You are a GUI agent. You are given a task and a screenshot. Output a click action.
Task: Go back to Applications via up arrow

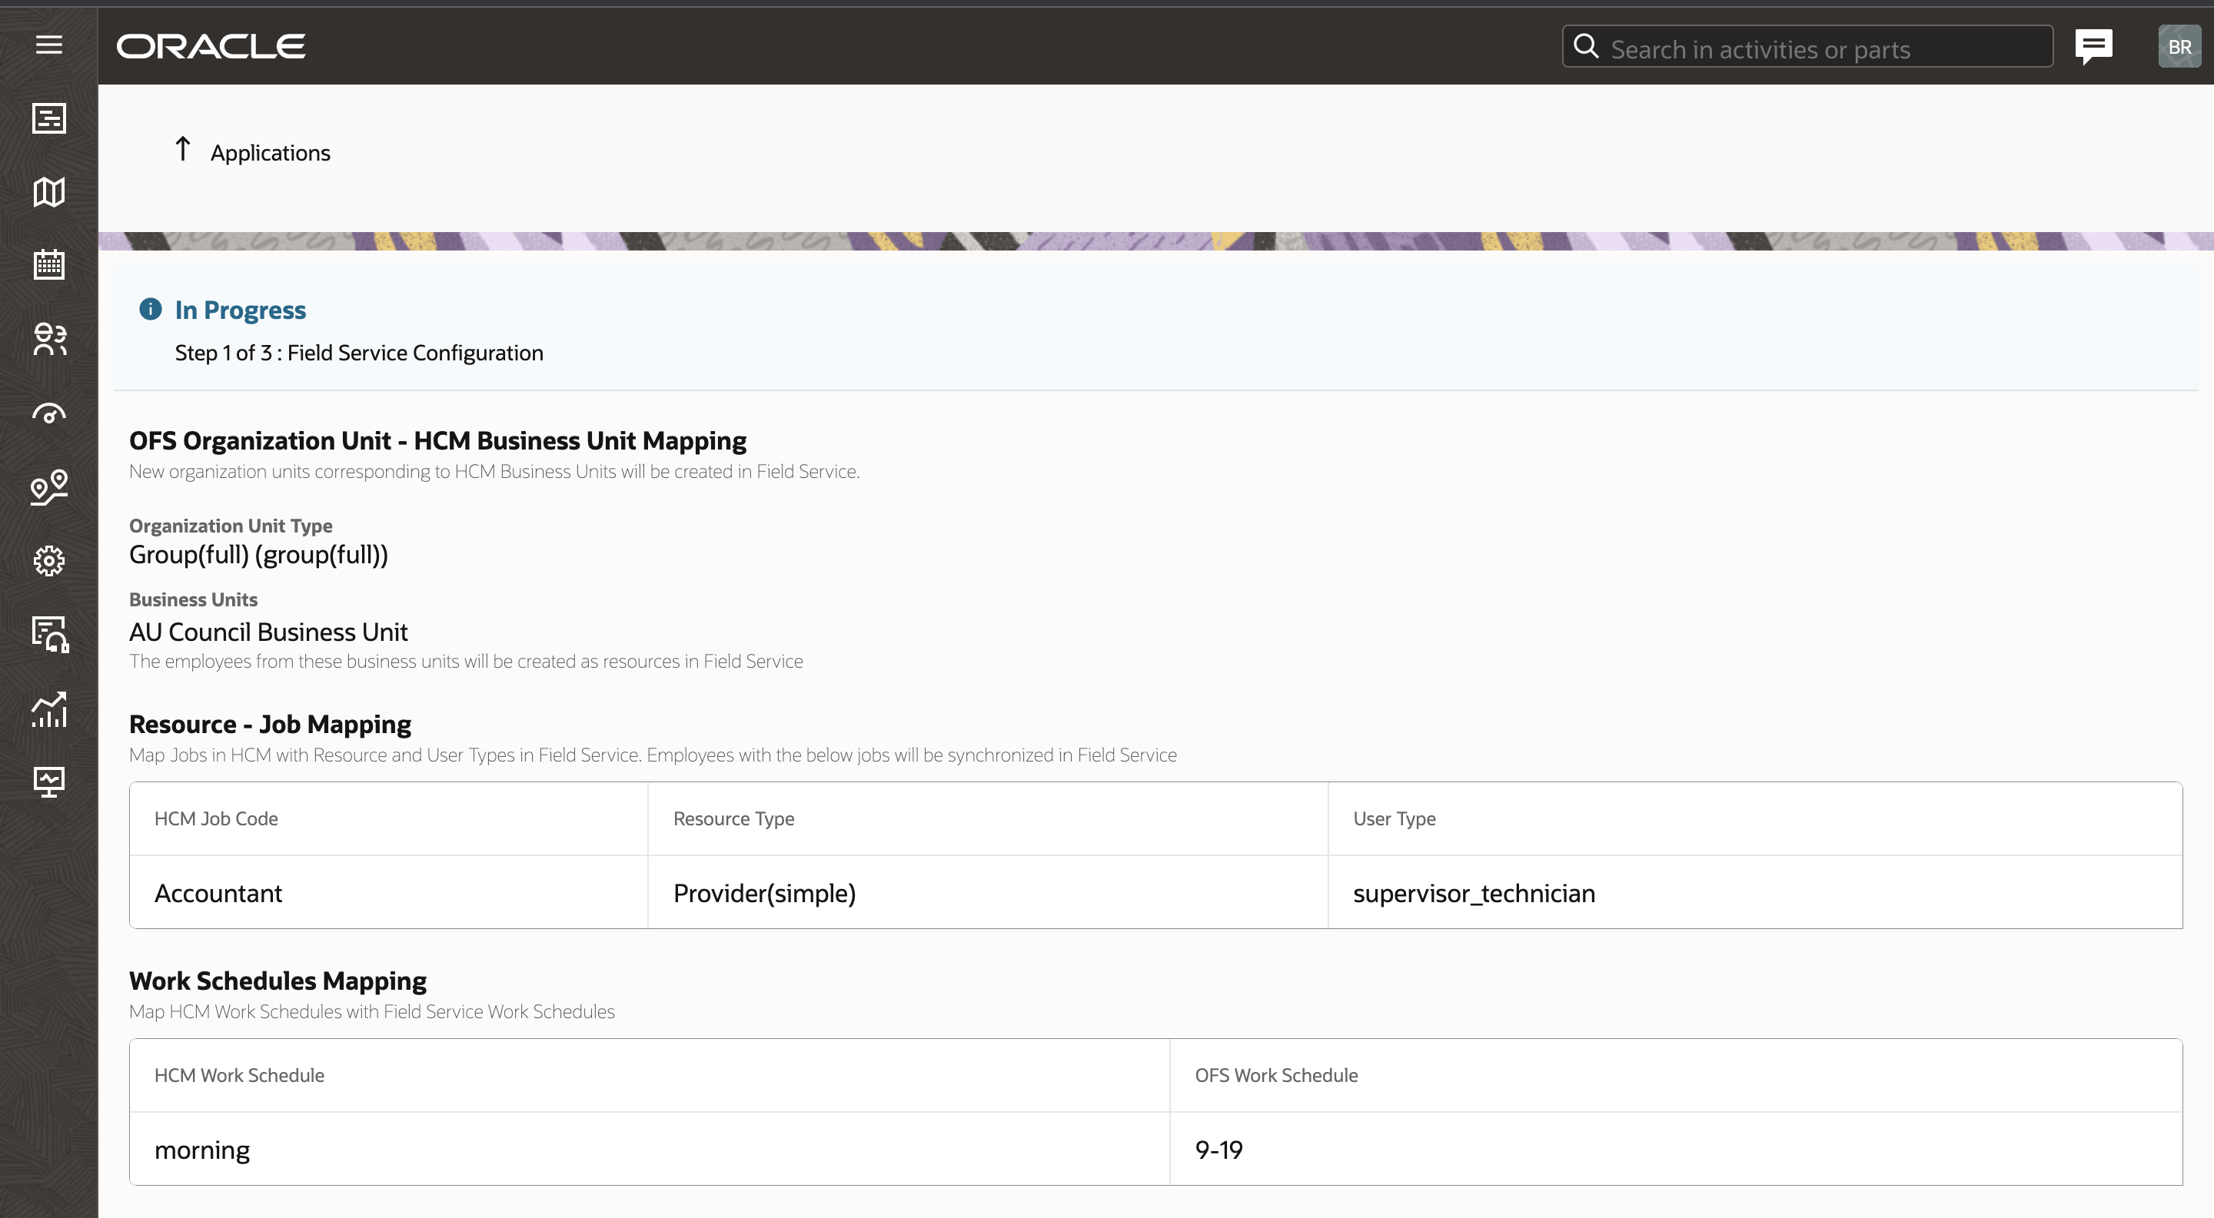[x=183, y=151]
